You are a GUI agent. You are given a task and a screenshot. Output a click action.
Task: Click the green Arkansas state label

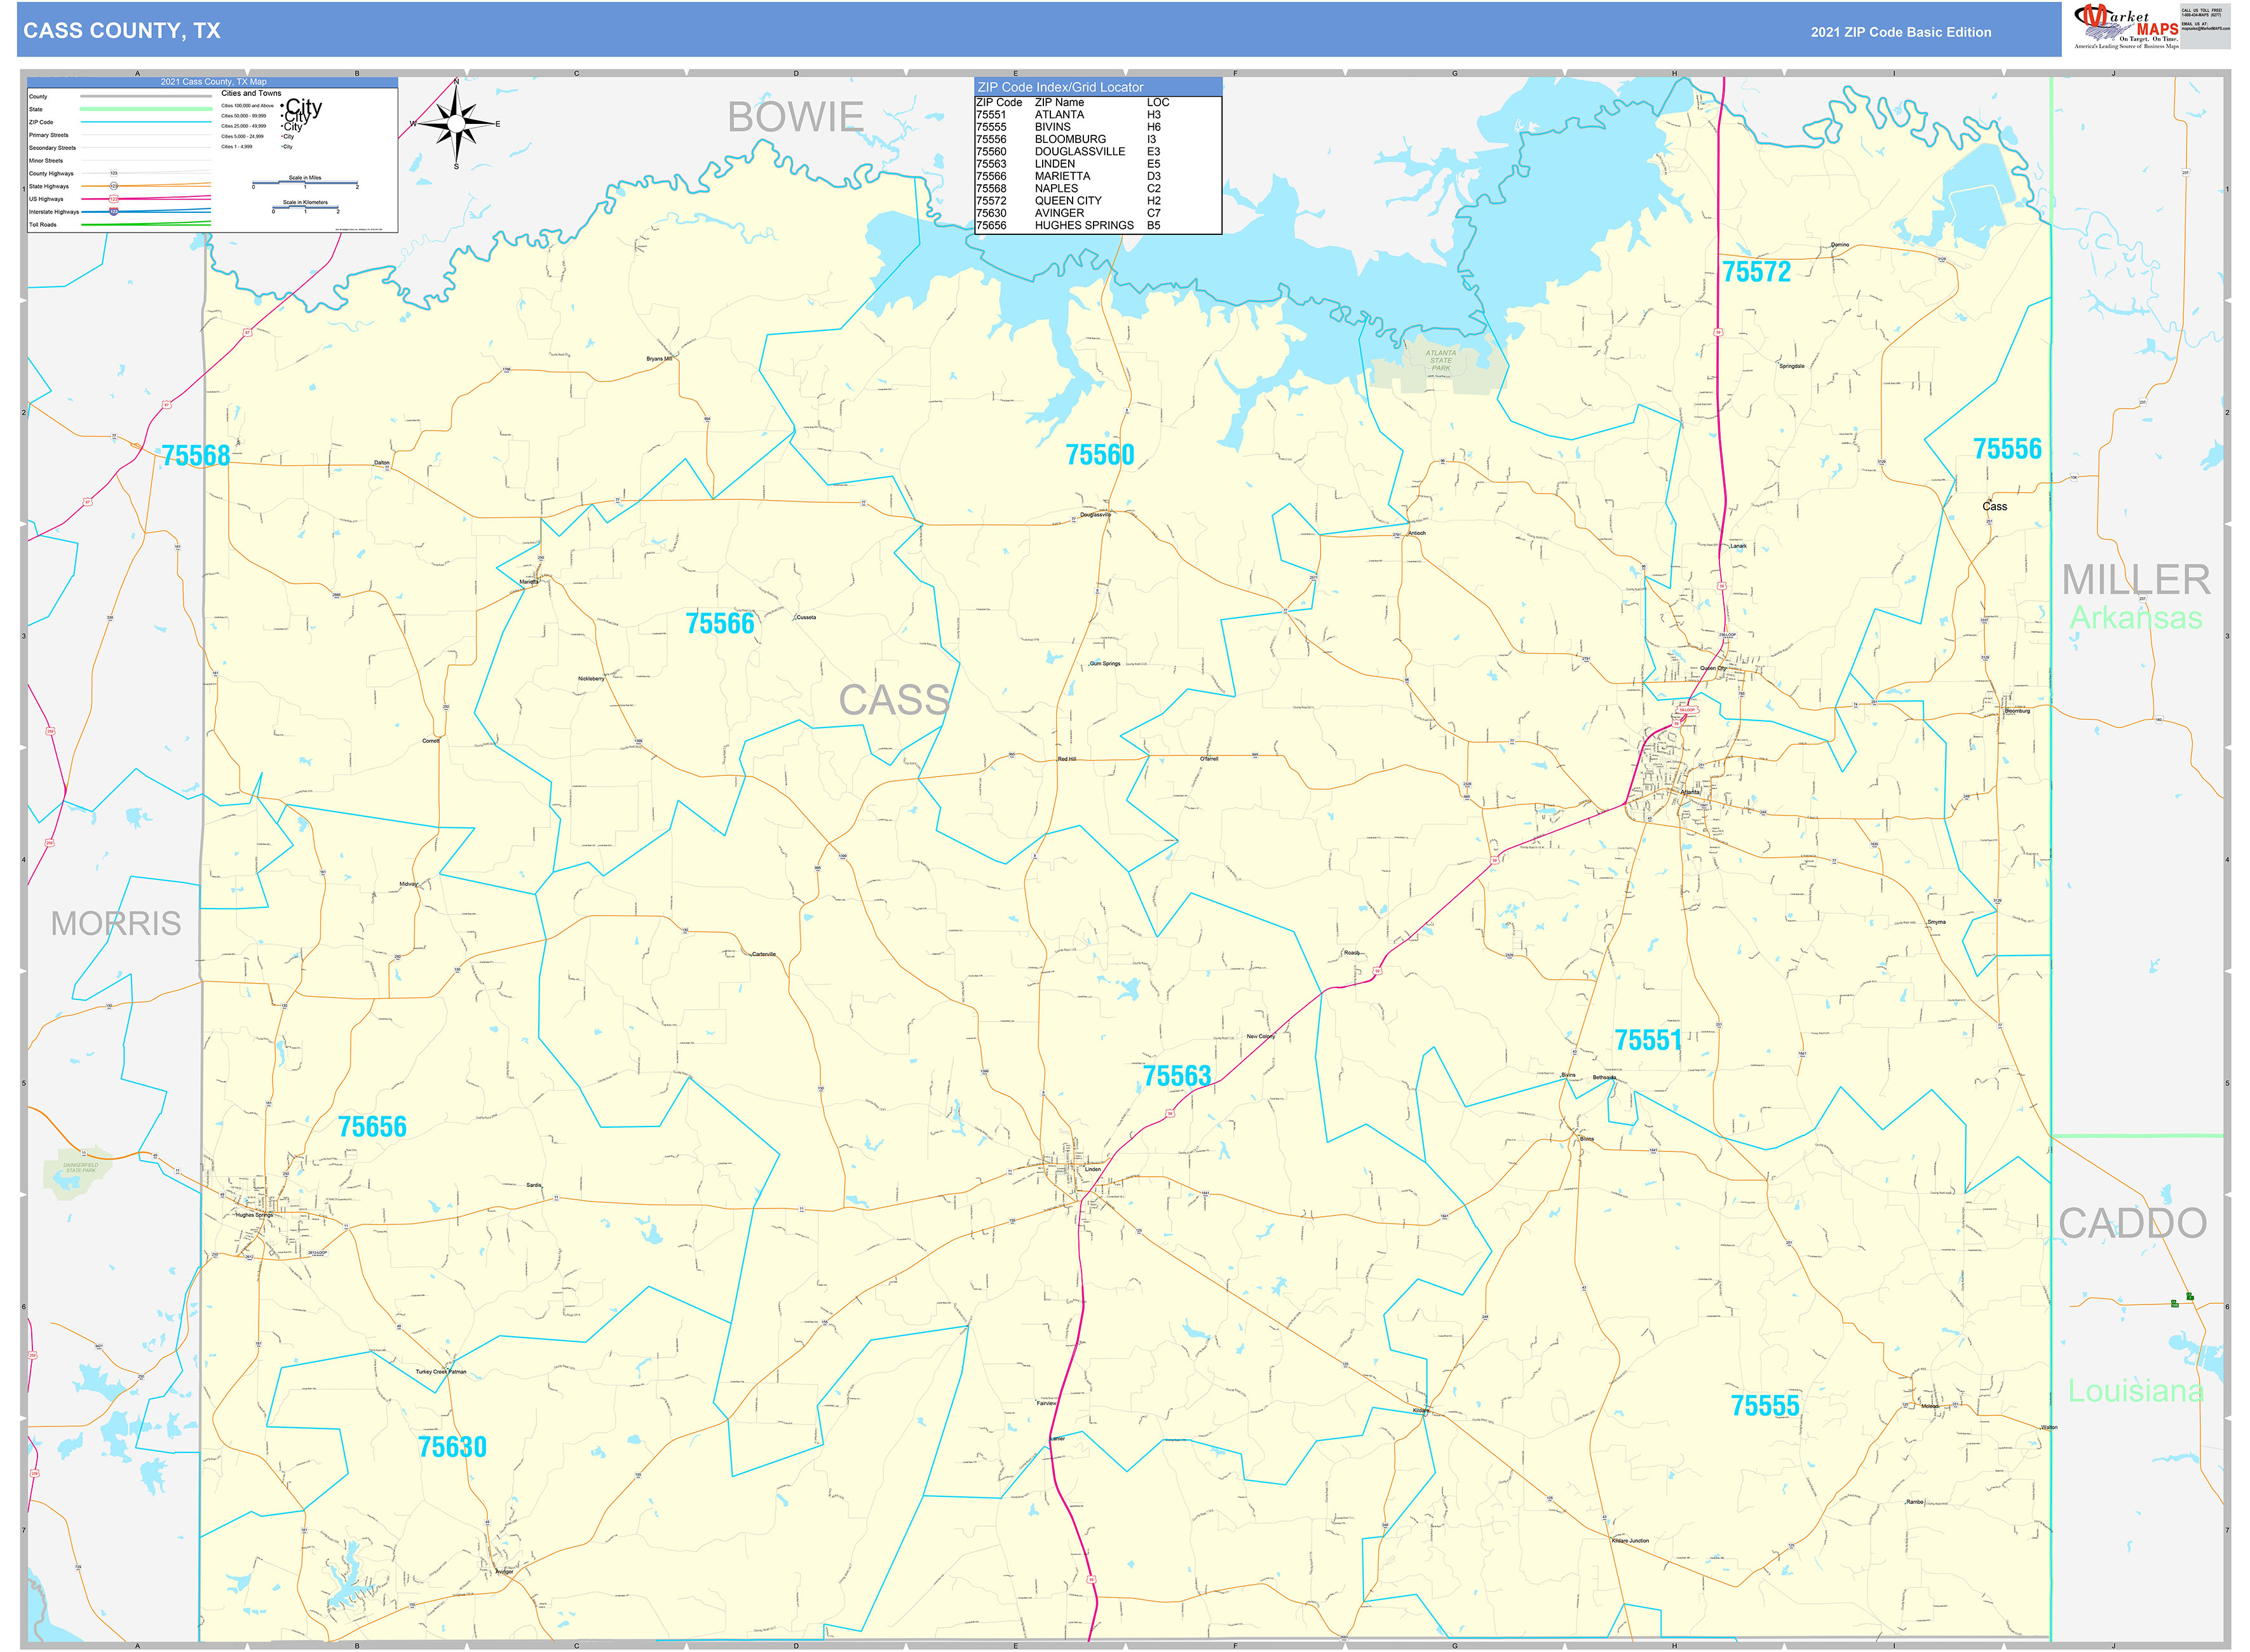point(2135,619)
